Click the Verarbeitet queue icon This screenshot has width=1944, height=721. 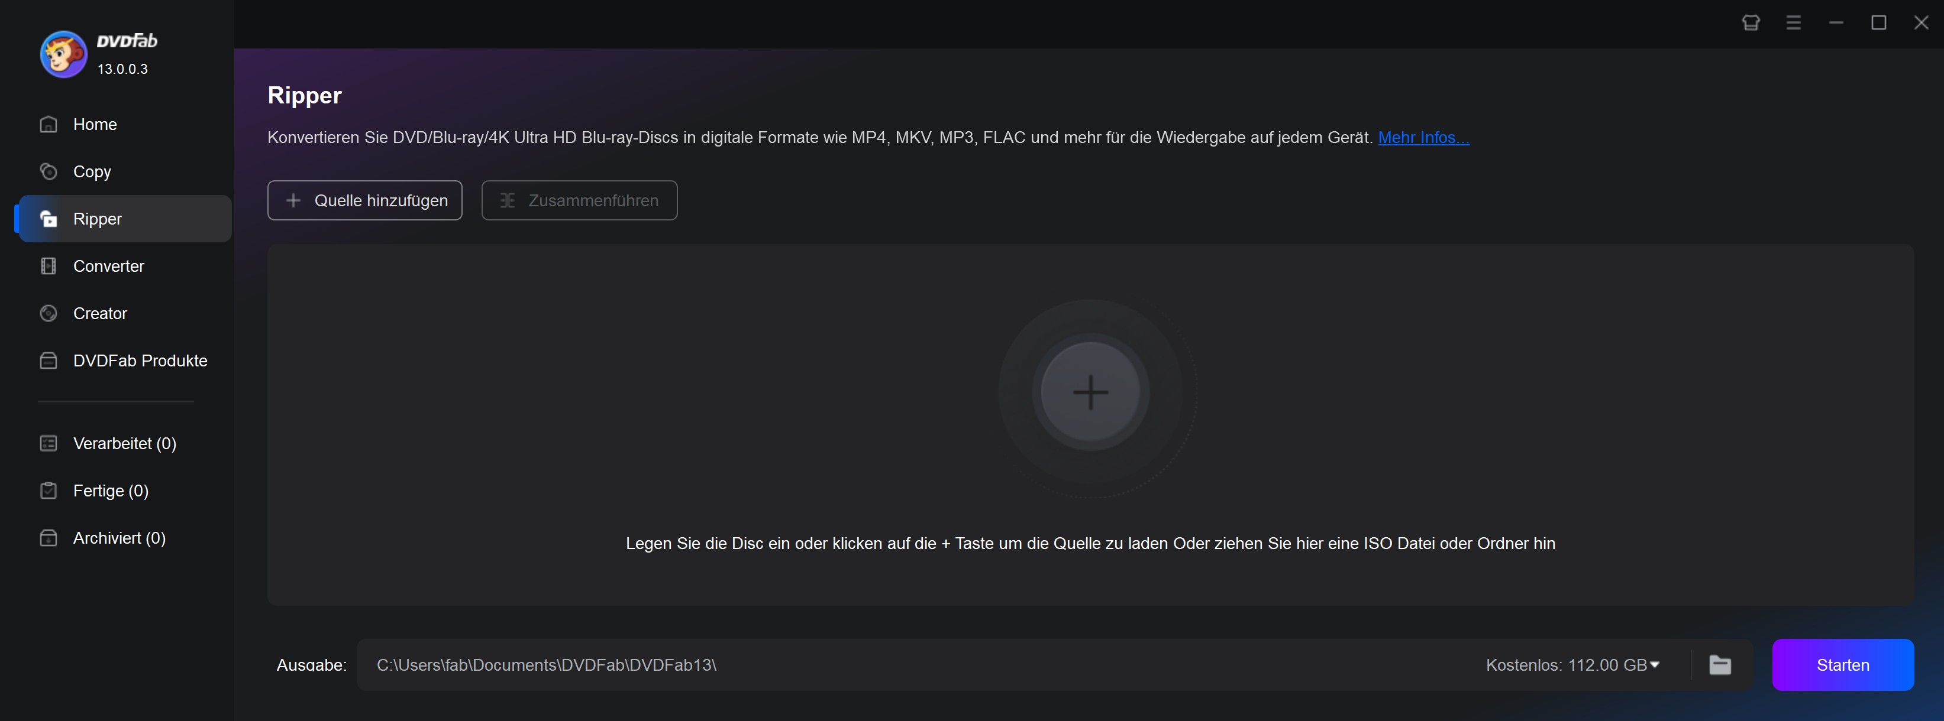[x=47, y=442]
